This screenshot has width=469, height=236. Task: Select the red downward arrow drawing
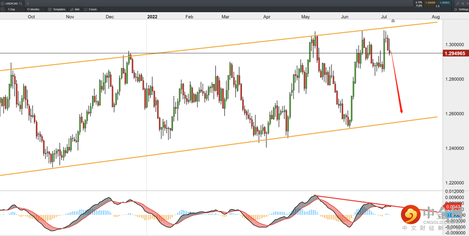[396, 84]
